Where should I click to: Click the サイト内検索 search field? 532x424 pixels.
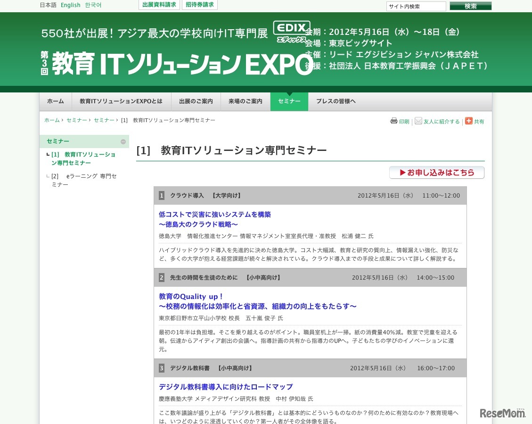point(416,6)
